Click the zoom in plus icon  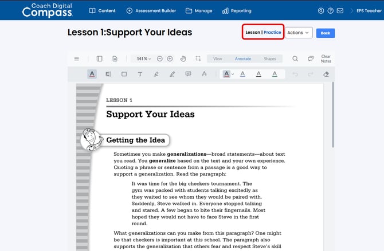(x=170, y=58)
